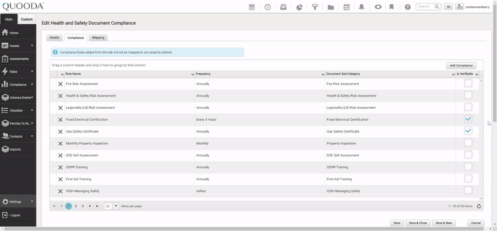
Task: Delete the DSE Self Assessment rule
Action: click(x=60, y=155)
